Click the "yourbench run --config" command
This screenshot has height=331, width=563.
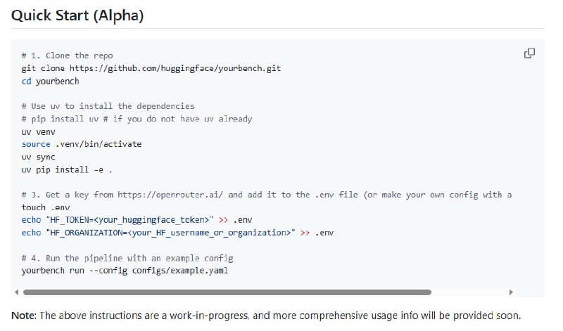[125, 271]
